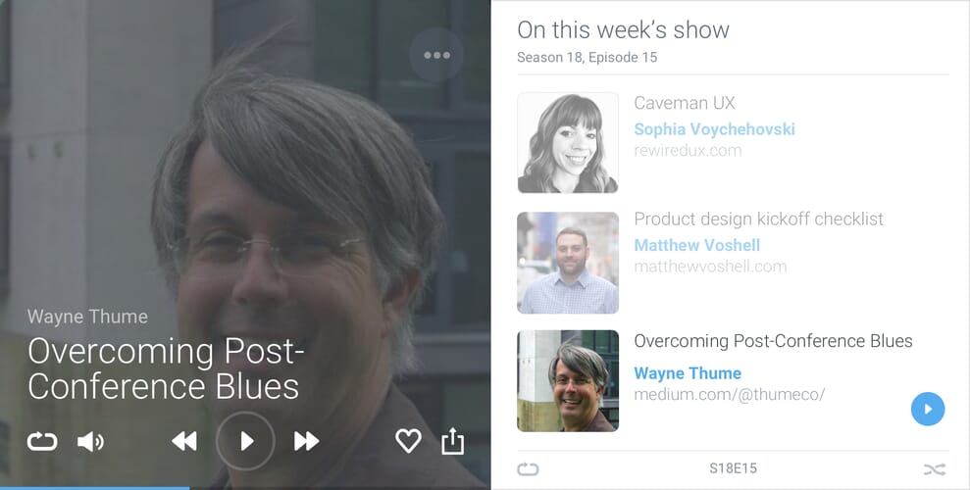Click the blue play button beside Wayne Thume
This screenshot has width=970, height=490.
(x=928, y=409)
